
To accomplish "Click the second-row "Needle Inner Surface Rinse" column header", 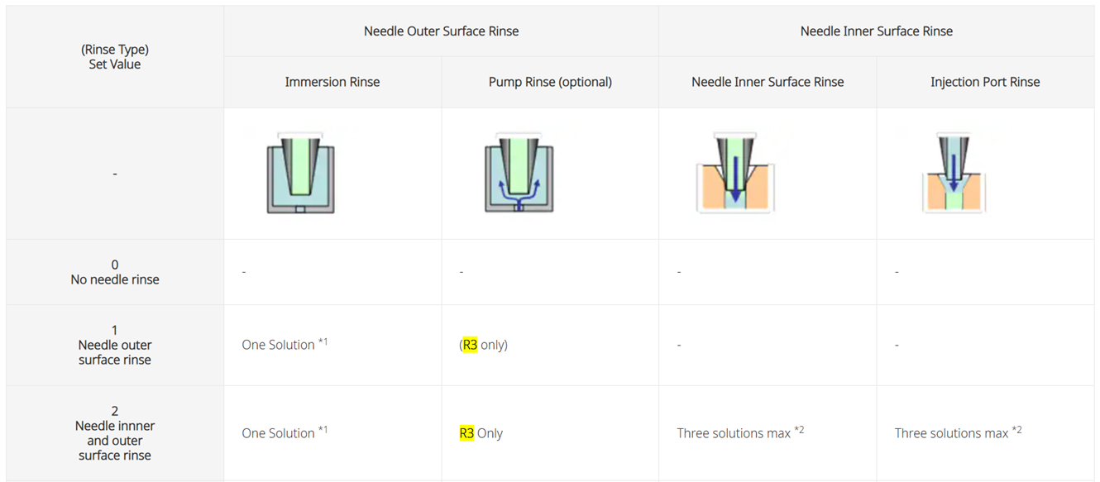I will [x=768, y=82].
